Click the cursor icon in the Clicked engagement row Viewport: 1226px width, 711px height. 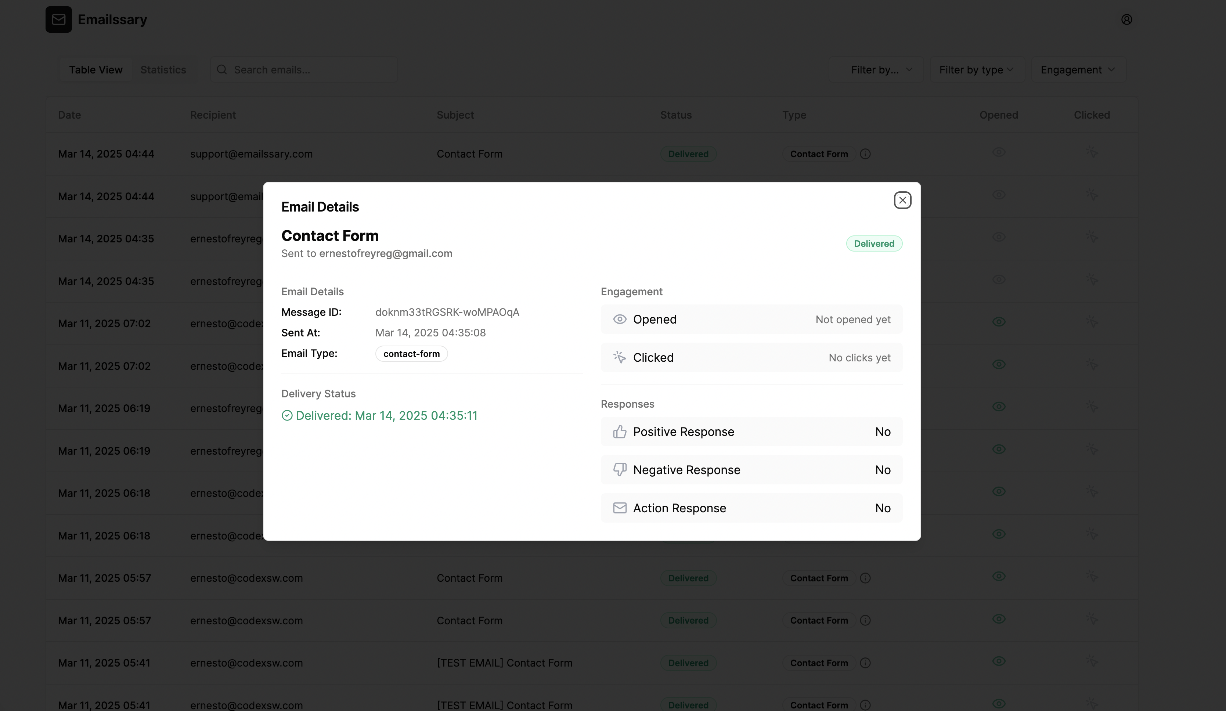[x=619, y=357]
